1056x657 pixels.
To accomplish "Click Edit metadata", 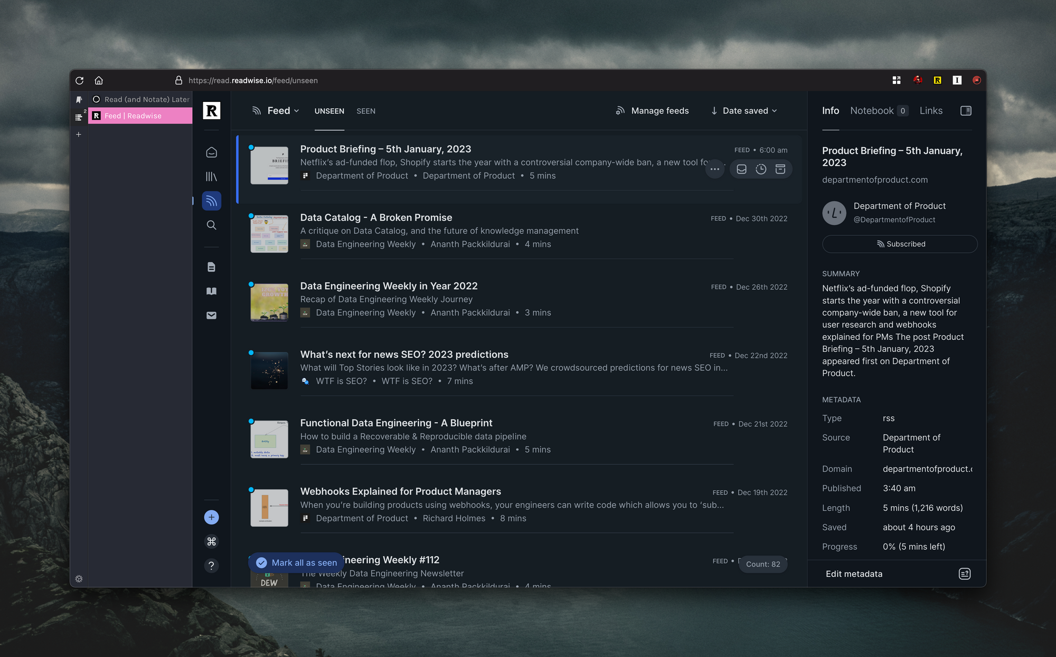I will point(854,574).
